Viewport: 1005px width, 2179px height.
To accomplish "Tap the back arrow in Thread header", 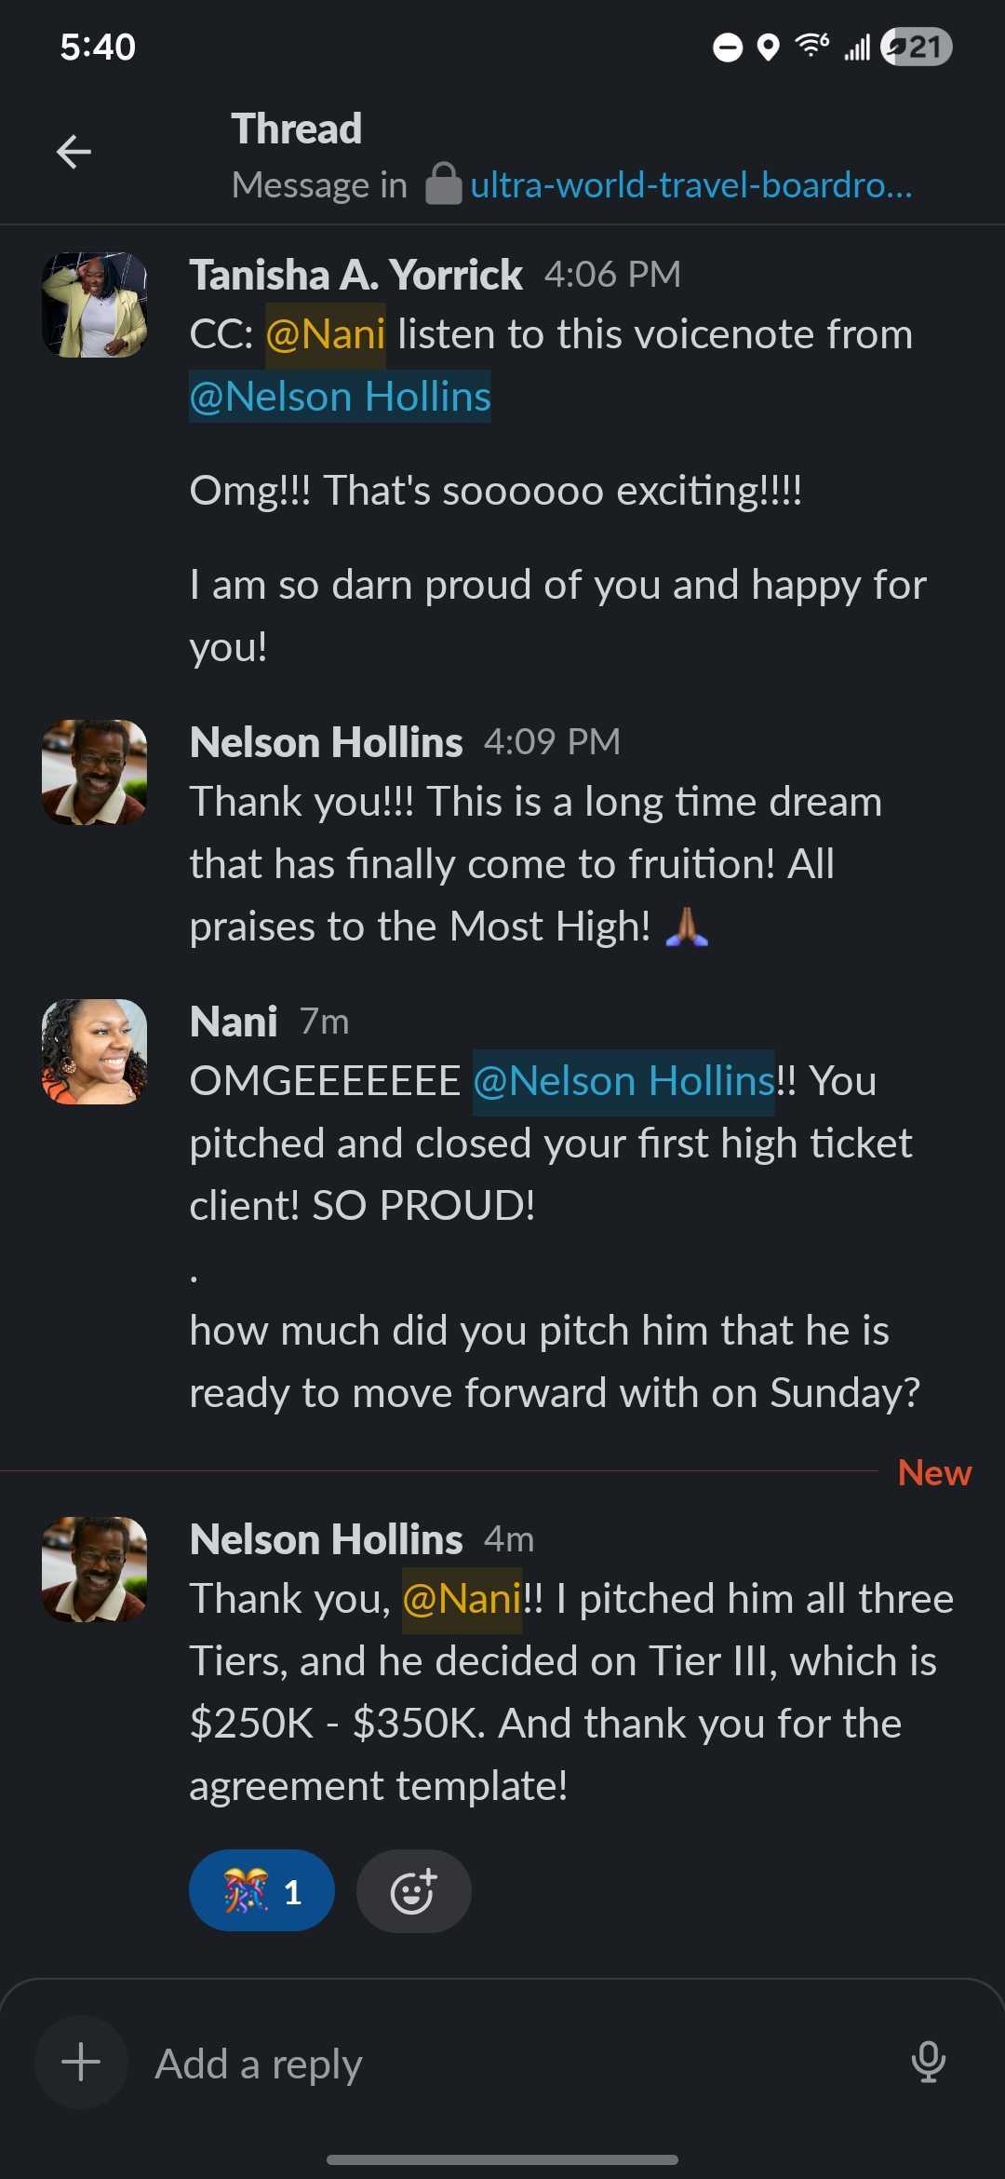I will coord(74,152).
